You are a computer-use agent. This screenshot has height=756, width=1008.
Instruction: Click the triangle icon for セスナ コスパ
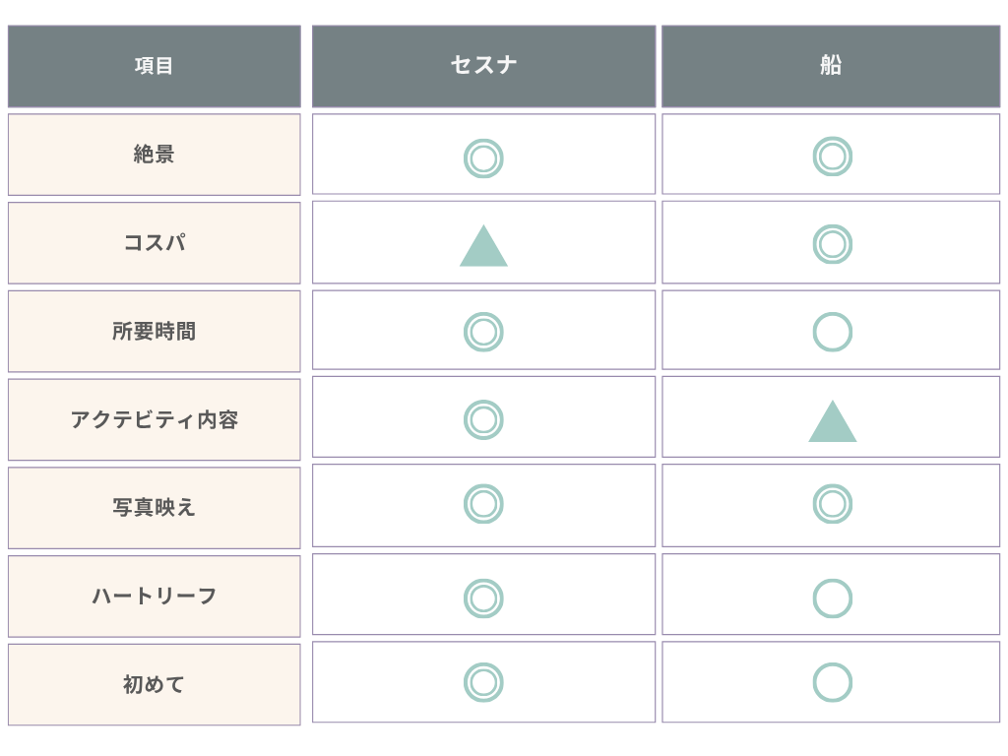483,245
